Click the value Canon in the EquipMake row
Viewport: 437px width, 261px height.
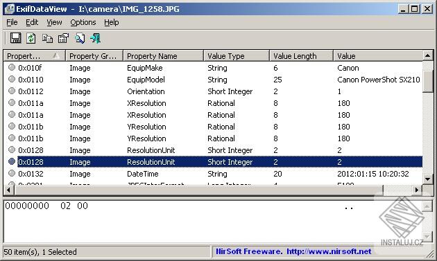[348, 68]
